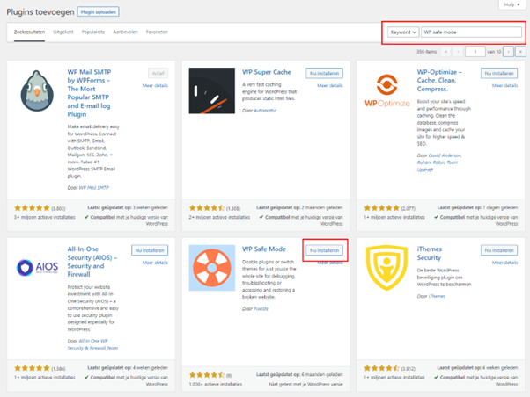Screen dimensions: 530x397
Task: Click the Plugin uploaden button
Action: coord(98,11)
